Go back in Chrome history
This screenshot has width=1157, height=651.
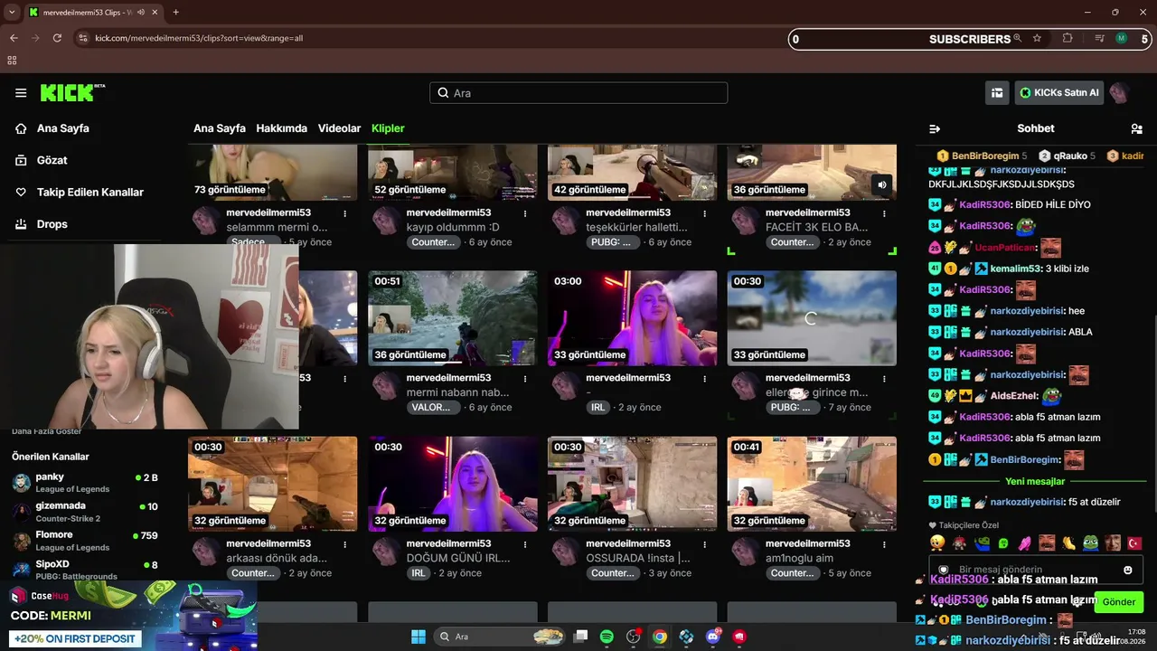pos(14,38)
